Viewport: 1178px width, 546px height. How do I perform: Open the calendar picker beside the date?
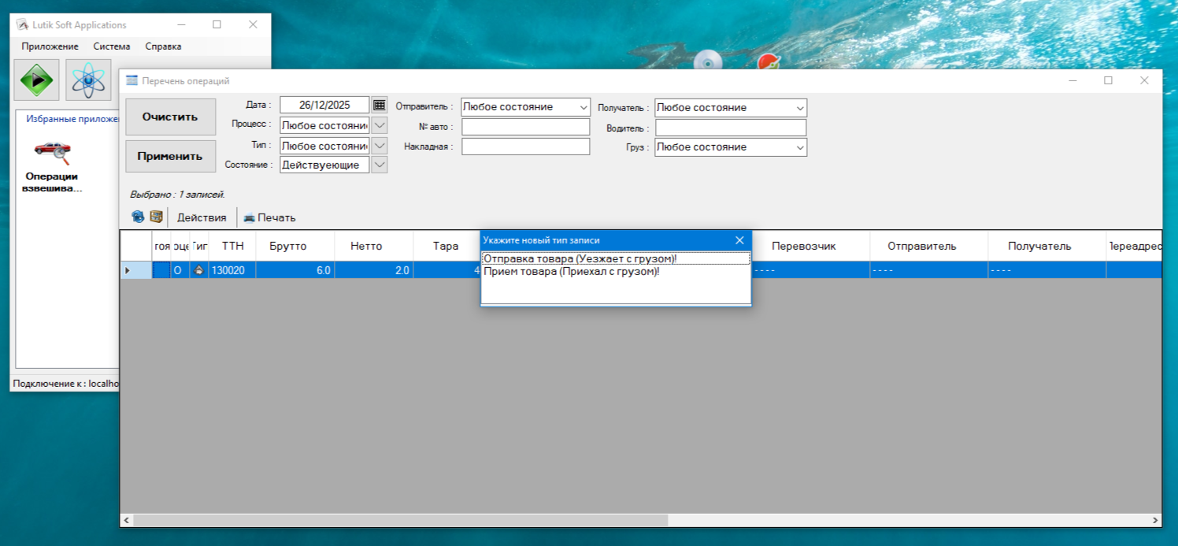(380, 105)
